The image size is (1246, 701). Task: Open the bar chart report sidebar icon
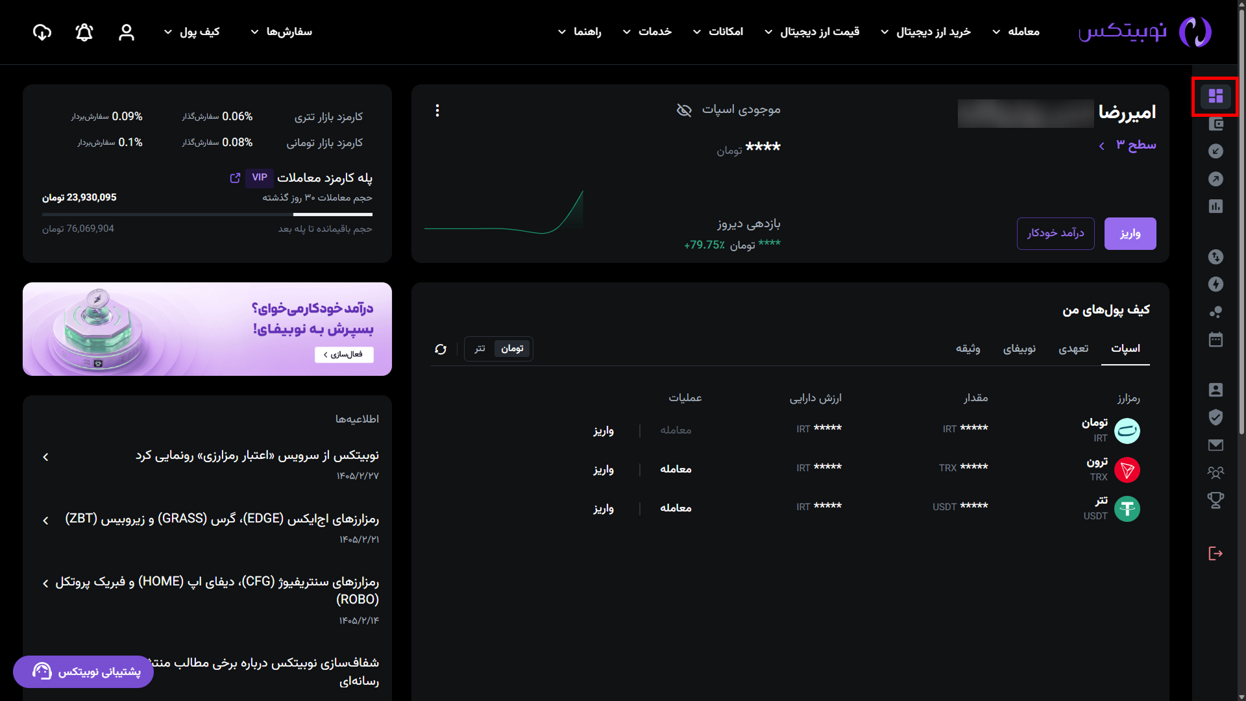coord(1215,206)
